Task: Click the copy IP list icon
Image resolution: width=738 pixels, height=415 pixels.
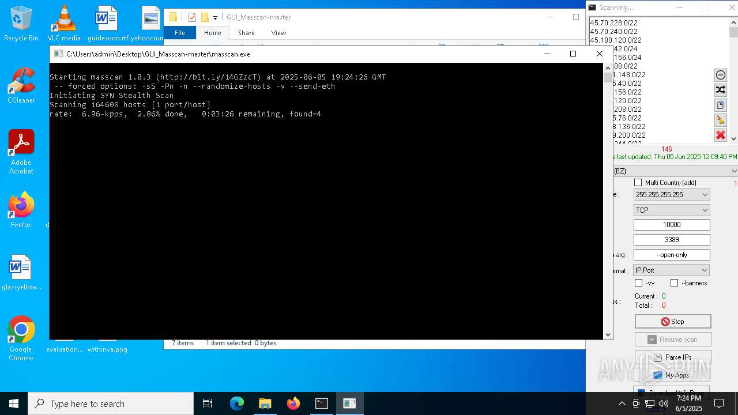Action: (x=721, y=105)
